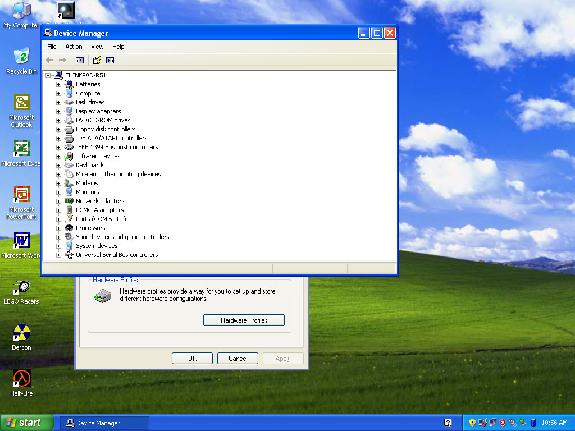575x431 pixels.
Task: Click the Forward arrow toolbar icon
Action: coord(62,60)
